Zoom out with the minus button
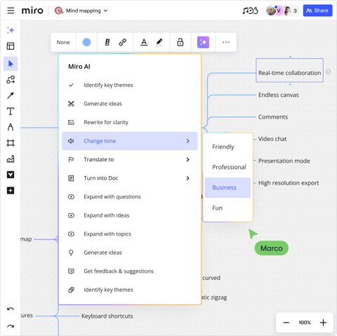337x336 pixels. coord(286,323)
